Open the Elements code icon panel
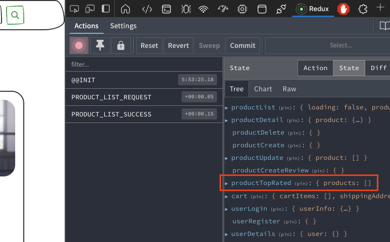Image resolution: width=390 pixels, height=242 pixels. 147,9
